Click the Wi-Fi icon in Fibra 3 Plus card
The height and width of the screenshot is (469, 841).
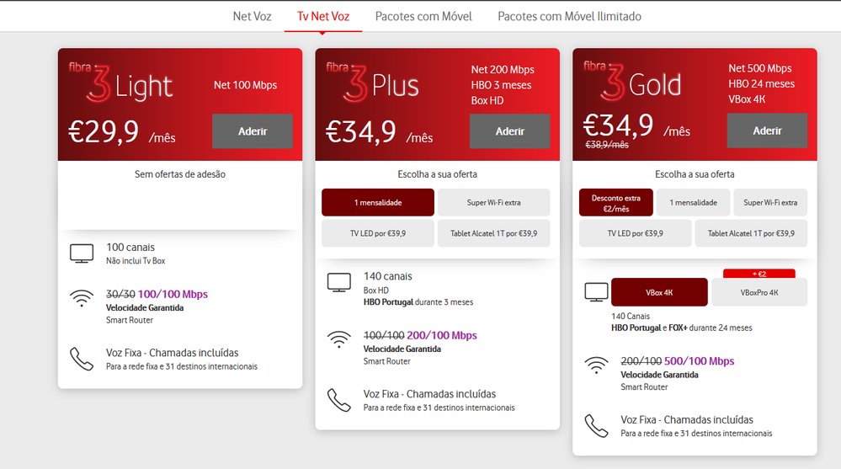[338, 340]
